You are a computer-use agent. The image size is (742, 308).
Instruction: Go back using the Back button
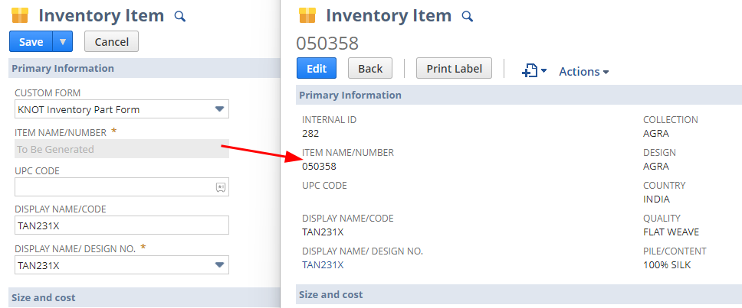coord(369,69)
